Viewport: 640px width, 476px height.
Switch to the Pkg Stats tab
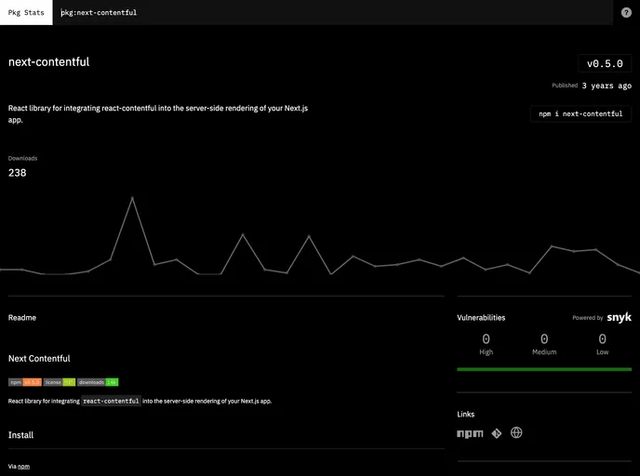[27, 12]
